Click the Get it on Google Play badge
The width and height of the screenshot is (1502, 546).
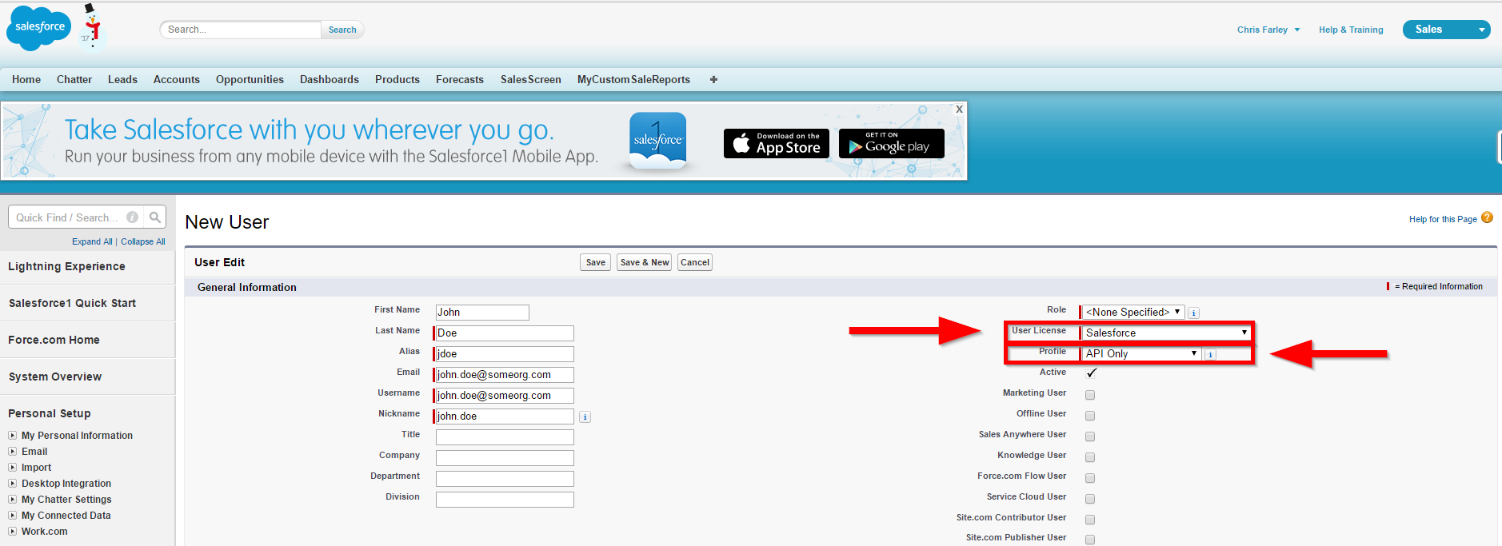click(891, 144)
